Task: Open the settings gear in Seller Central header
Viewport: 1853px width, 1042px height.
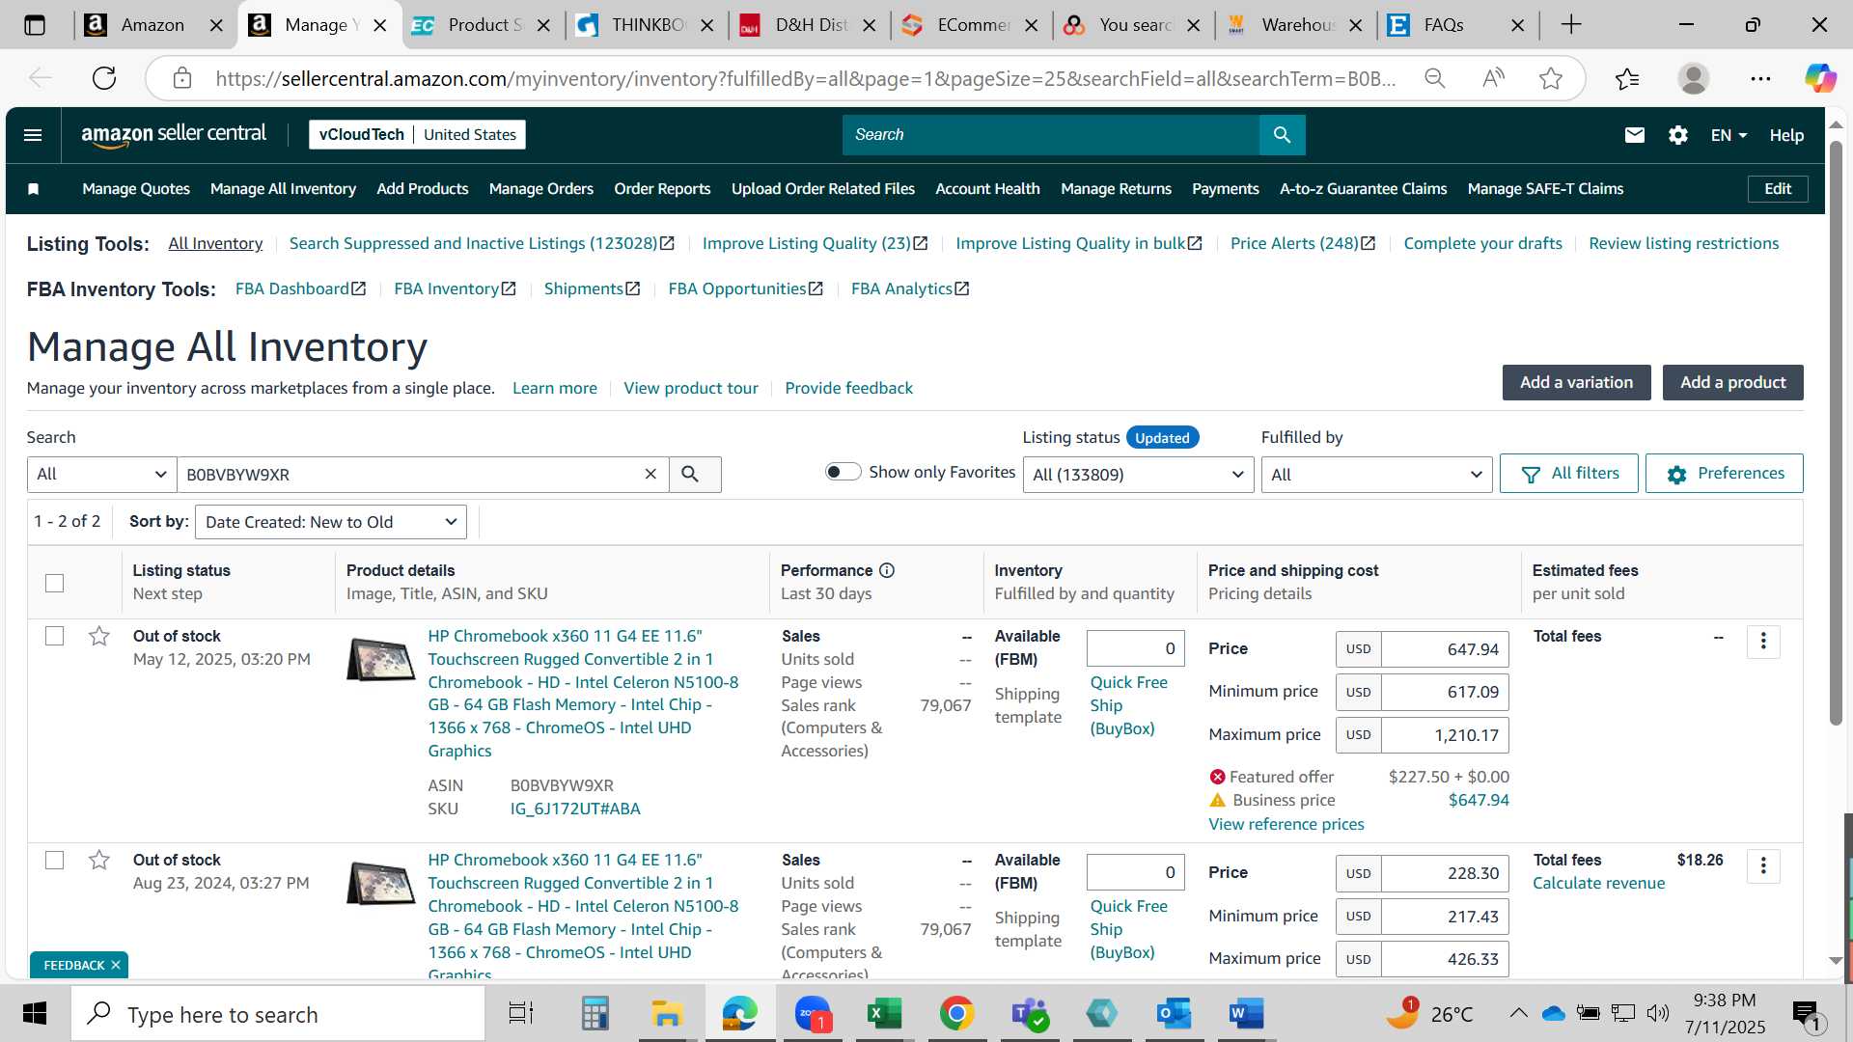Action: (x=1678, y=135)
